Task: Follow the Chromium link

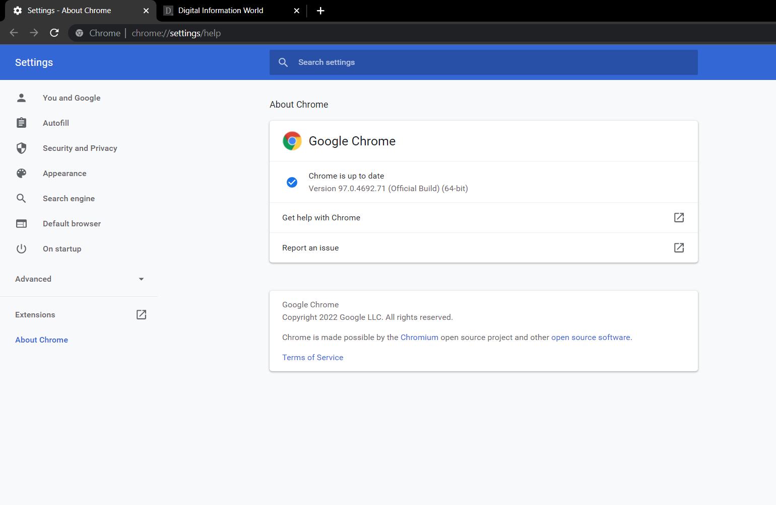Action: click(x=419, y=338)
